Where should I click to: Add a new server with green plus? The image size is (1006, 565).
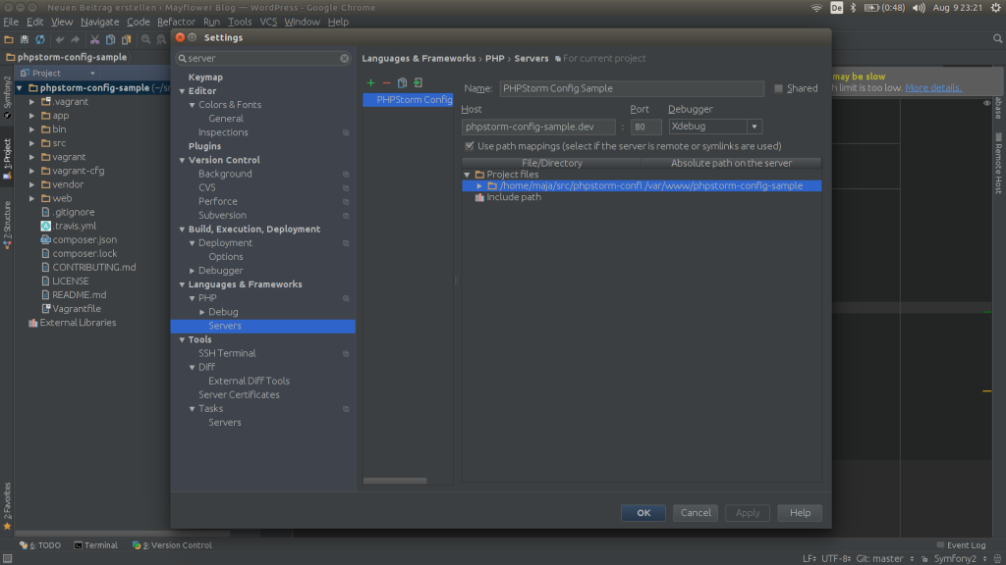click(370, 82)
